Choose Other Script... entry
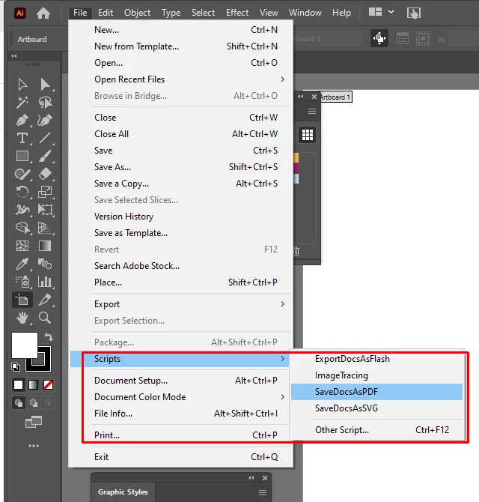The height and width of the screenshot is (502, 479). tap(376, 429)
